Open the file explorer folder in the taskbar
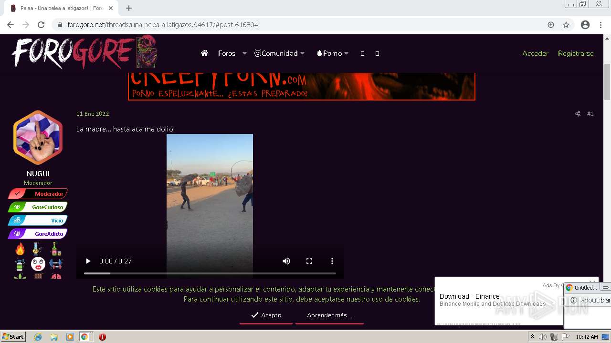The width and height of the screenshot is (611, 343). click(x=54, y=337)
